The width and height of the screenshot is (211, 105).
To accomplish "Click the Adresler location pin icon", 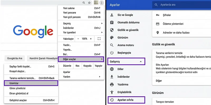I will click(157, 33).
